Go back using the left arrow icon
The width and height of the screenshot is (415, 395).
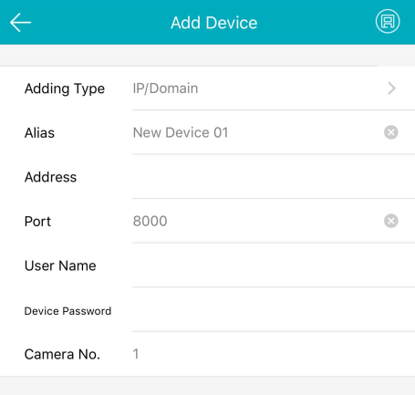pyautogui.click(x=20, y=22)
